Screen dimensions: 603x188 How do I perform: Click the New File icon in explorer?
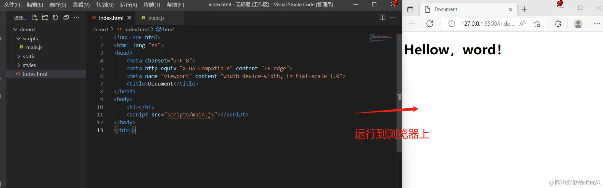[x=35, y=18]
